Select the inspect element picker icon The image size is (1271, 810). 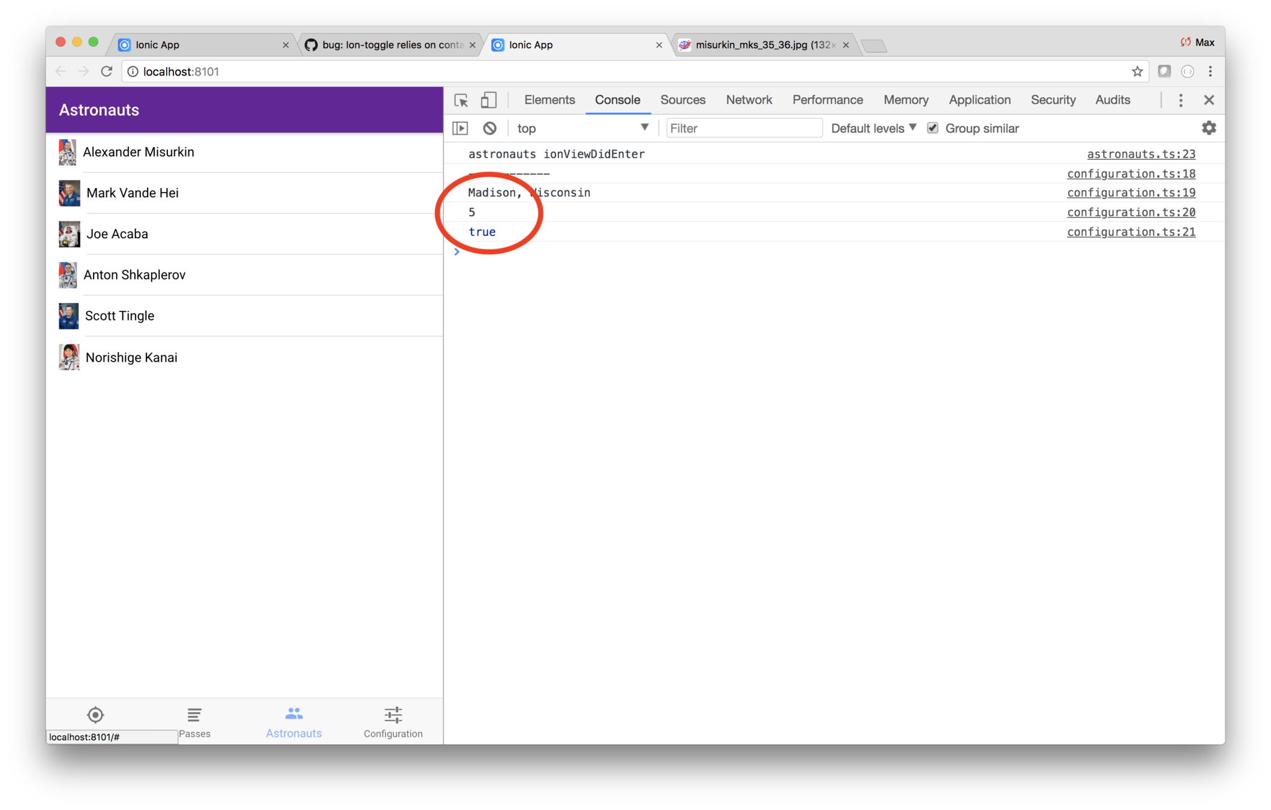click(x=461, y=100)
